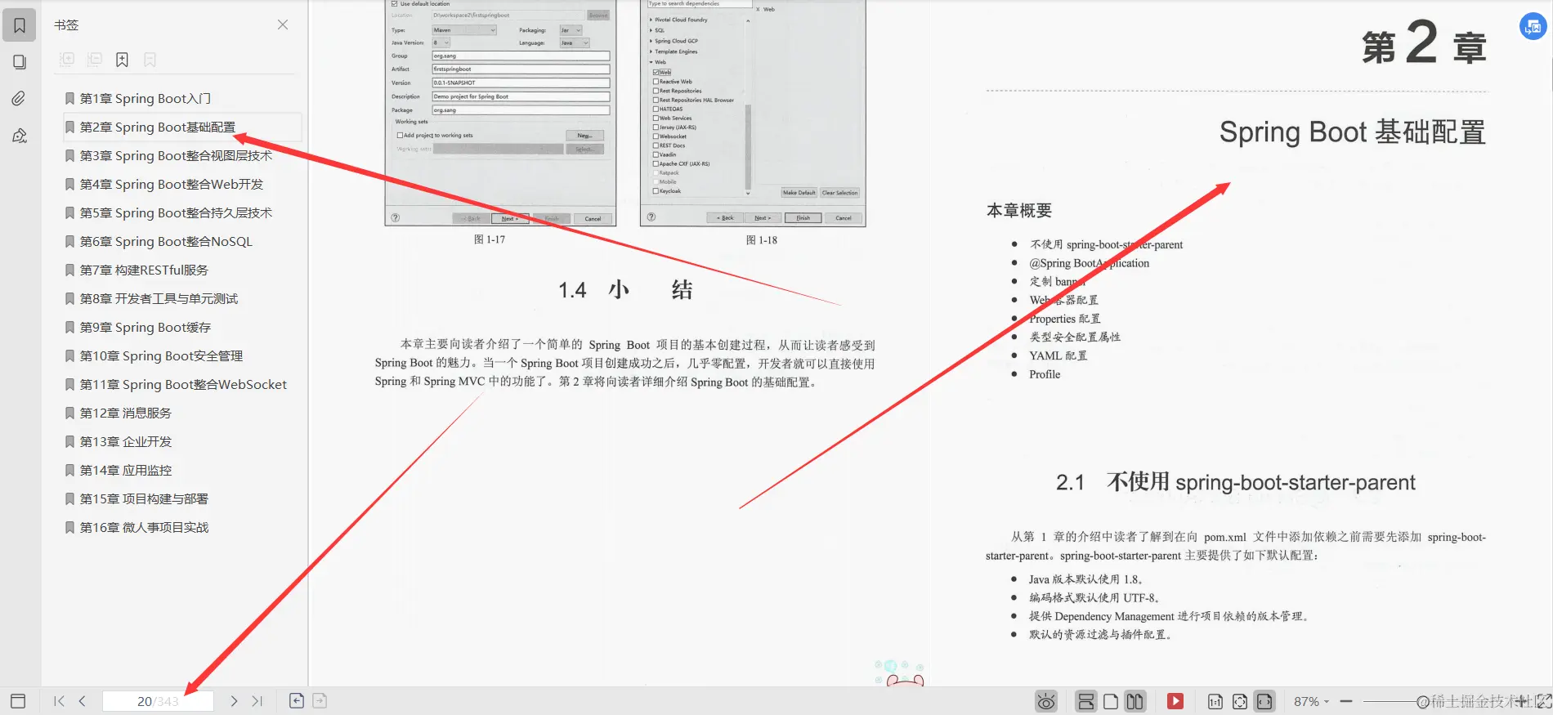
Task: Open bookmark 第11章 Spring Boot整合WebSocket
Action: (183, 384)
